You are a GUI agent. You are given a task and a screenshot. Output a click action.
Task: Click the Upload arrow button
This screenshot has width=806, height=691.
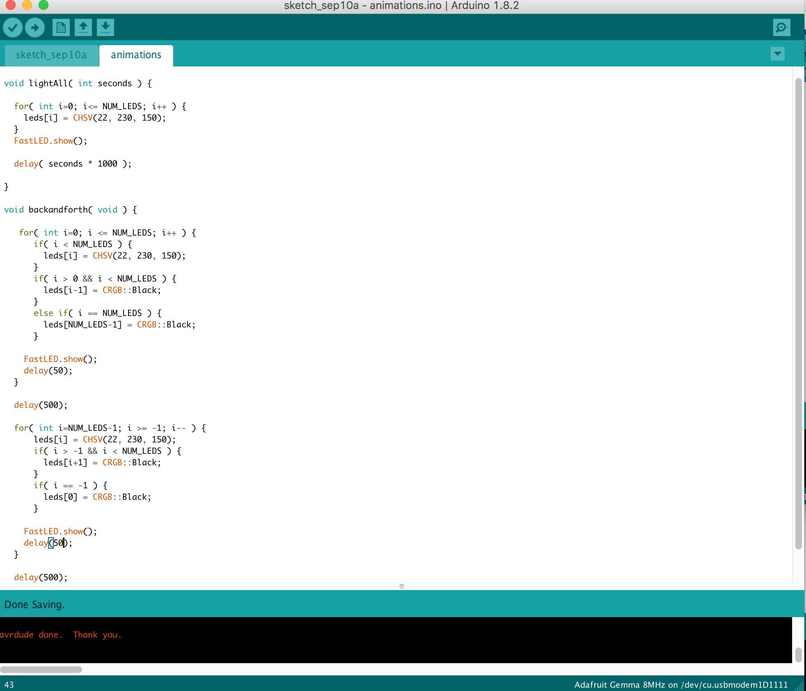35,27
